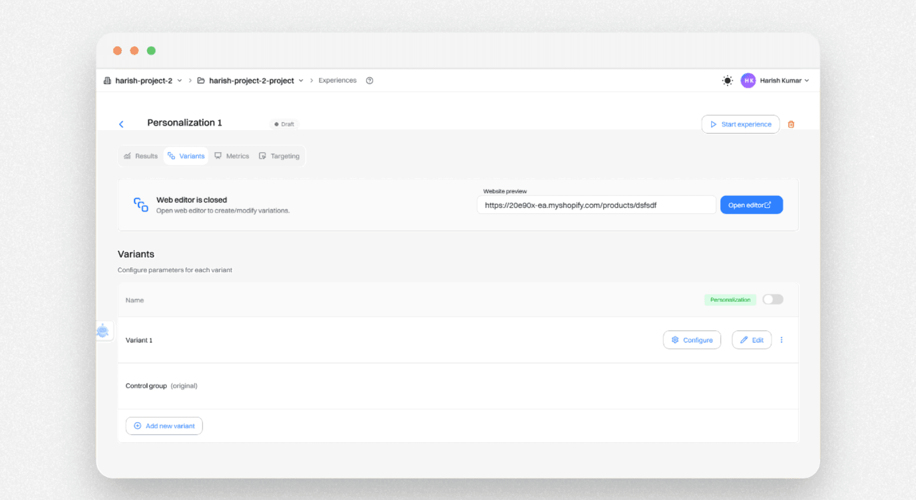This screenshot has width=916, height=500.
Task: Click the 'Web editor is closed' heading
Action: tap(192, 200)
